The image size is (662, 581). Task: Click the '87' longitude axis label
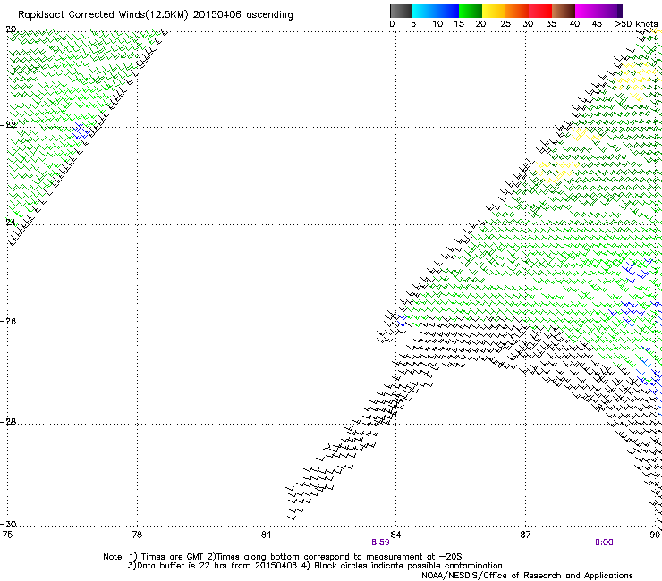(x=525, y=535)
